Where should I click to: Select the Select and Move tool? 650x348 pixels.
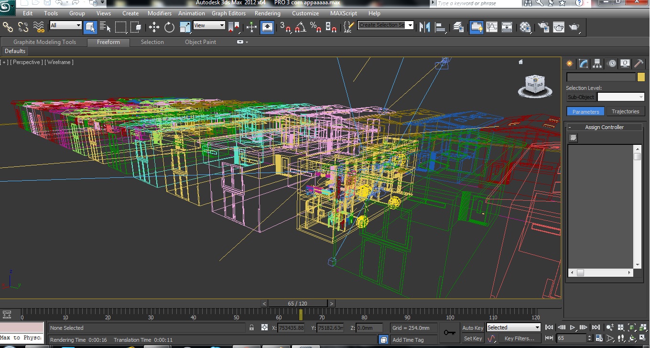154,27
